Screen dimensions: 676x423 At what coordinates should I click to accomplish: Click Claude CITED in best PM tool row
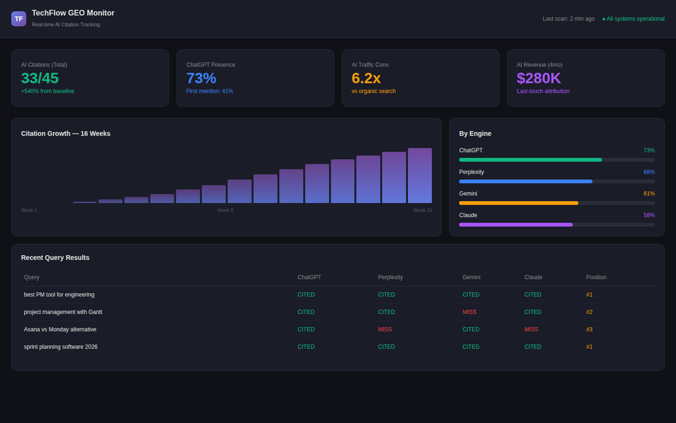pos(533,295)
